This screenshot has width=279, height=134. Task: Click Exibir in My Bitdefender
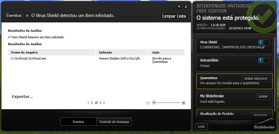[263, 97]
